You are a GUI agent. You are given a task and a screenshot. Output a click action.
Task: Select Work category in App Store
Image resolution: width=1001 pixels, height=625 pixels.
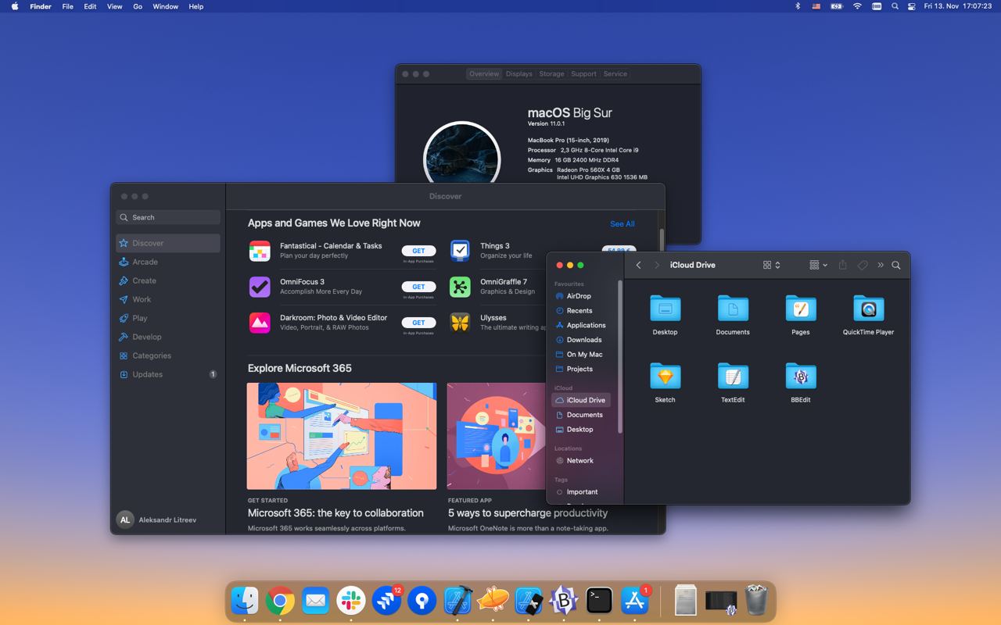click(168, 299)
